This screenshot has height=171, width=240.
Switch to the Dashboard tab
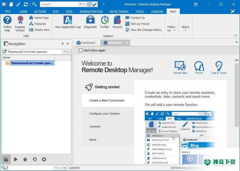point(86,43)
